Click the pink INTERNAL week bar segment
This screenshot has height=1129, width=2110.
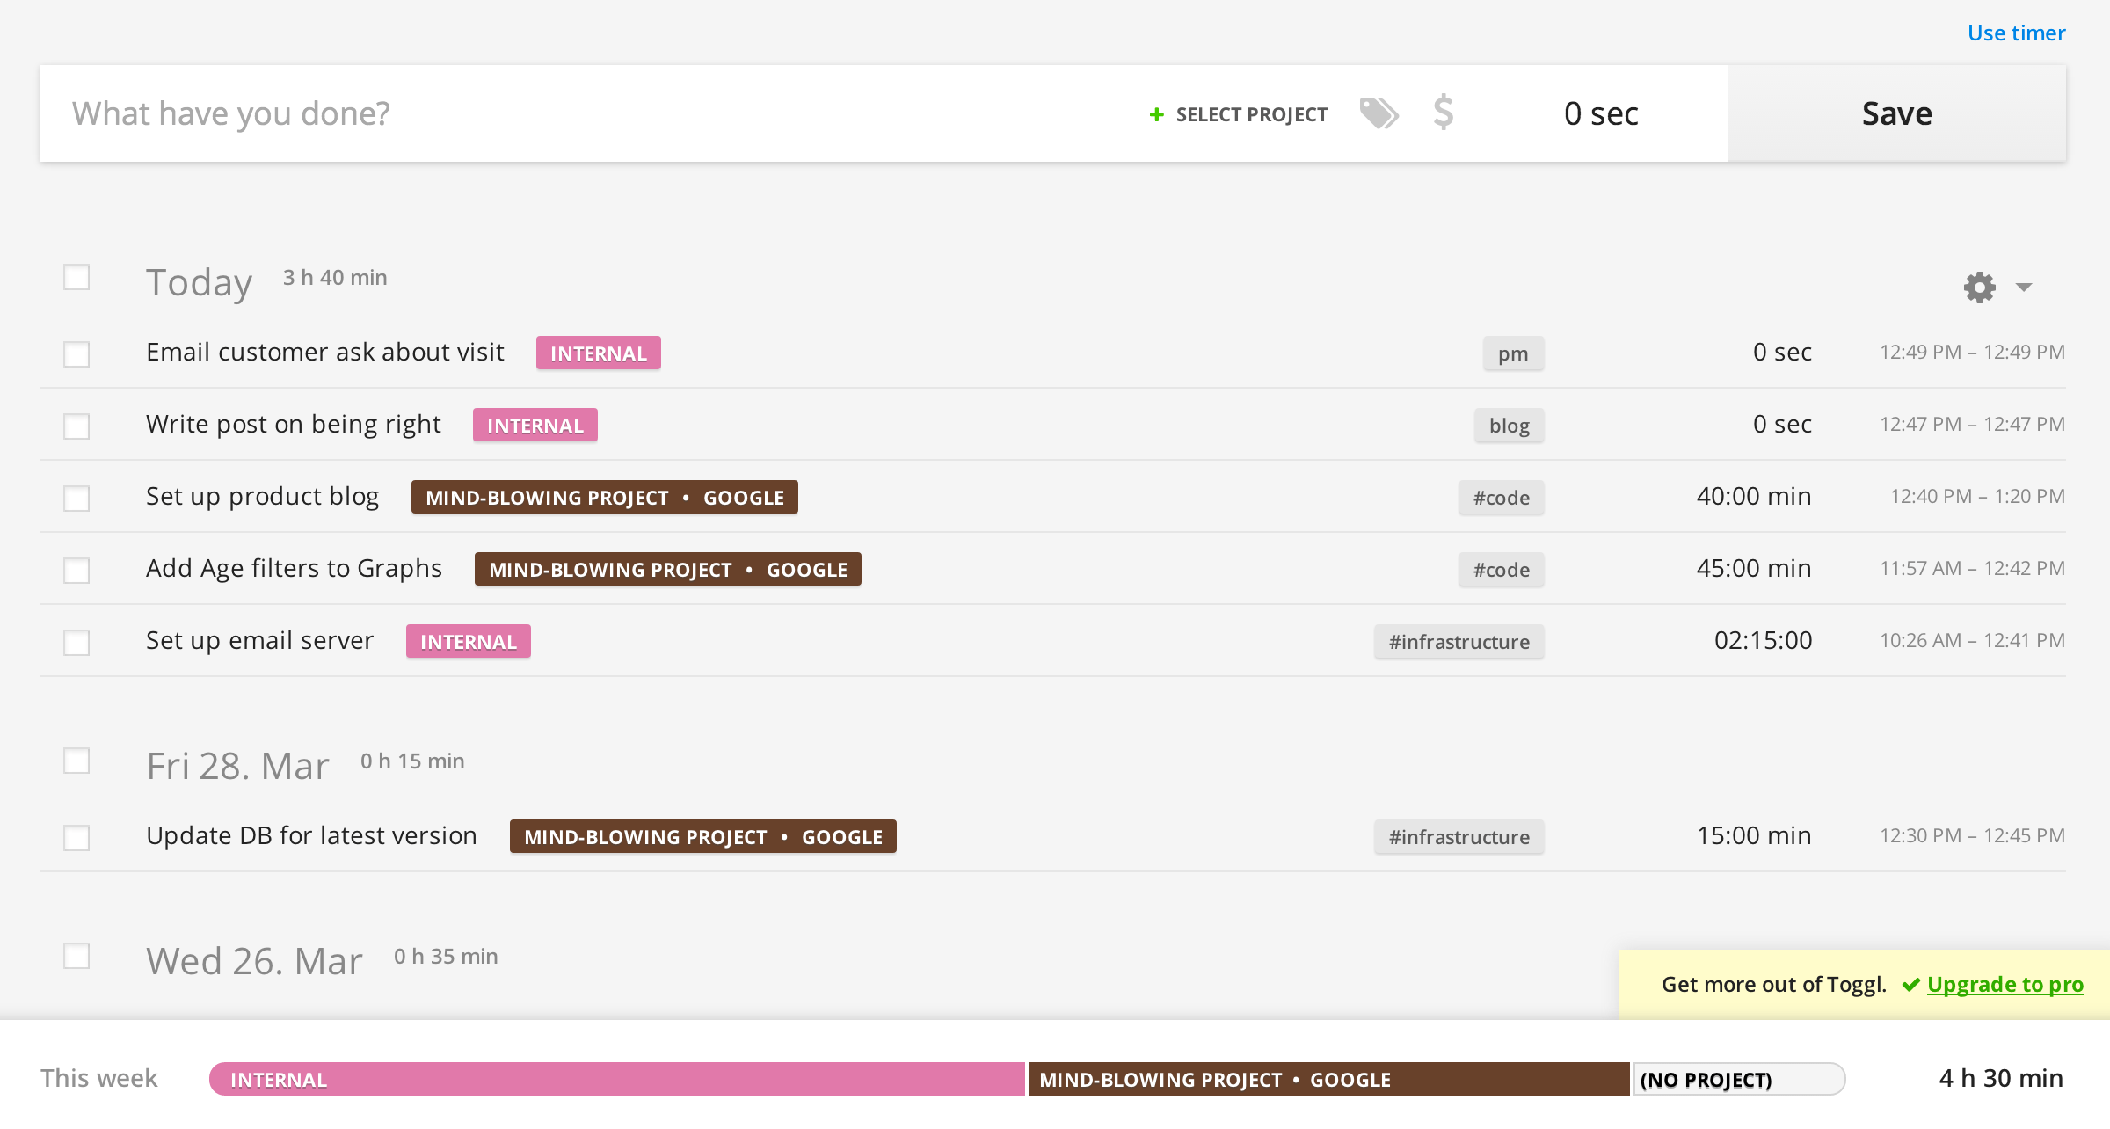[x=617, y=1079]
